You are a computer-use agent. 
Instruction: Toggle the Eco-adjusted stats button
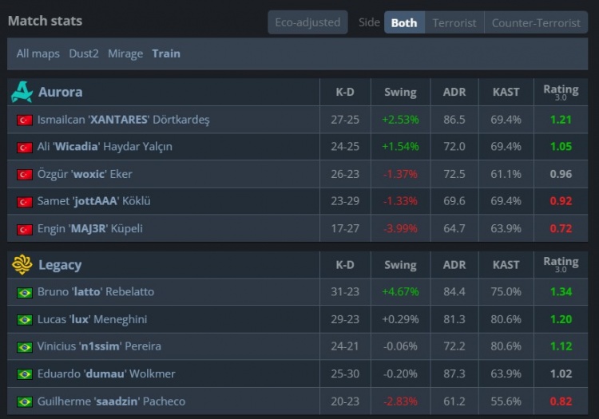coord(307,22)
